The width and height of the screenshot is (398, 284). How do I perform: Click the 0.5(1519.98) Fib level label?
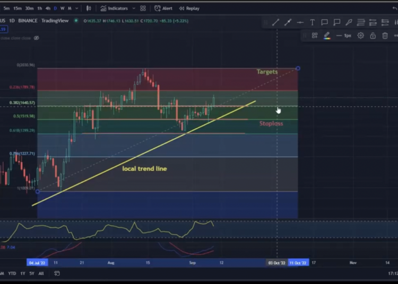(x=24, y=116)
